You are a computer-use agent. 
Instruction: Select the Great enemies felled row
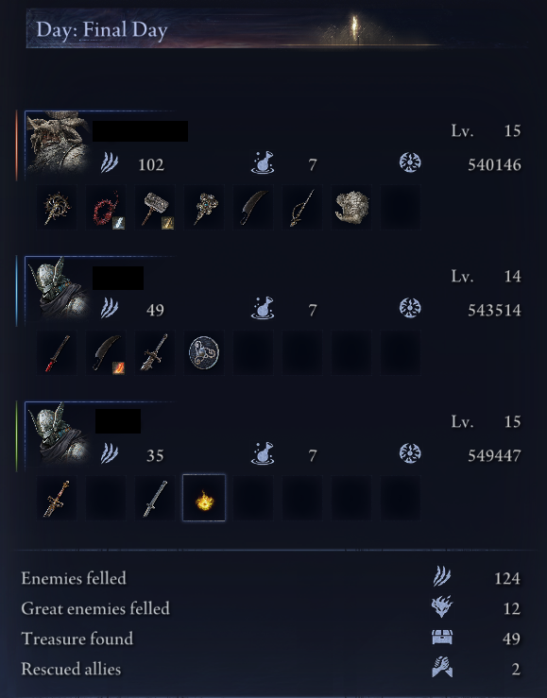271,608
